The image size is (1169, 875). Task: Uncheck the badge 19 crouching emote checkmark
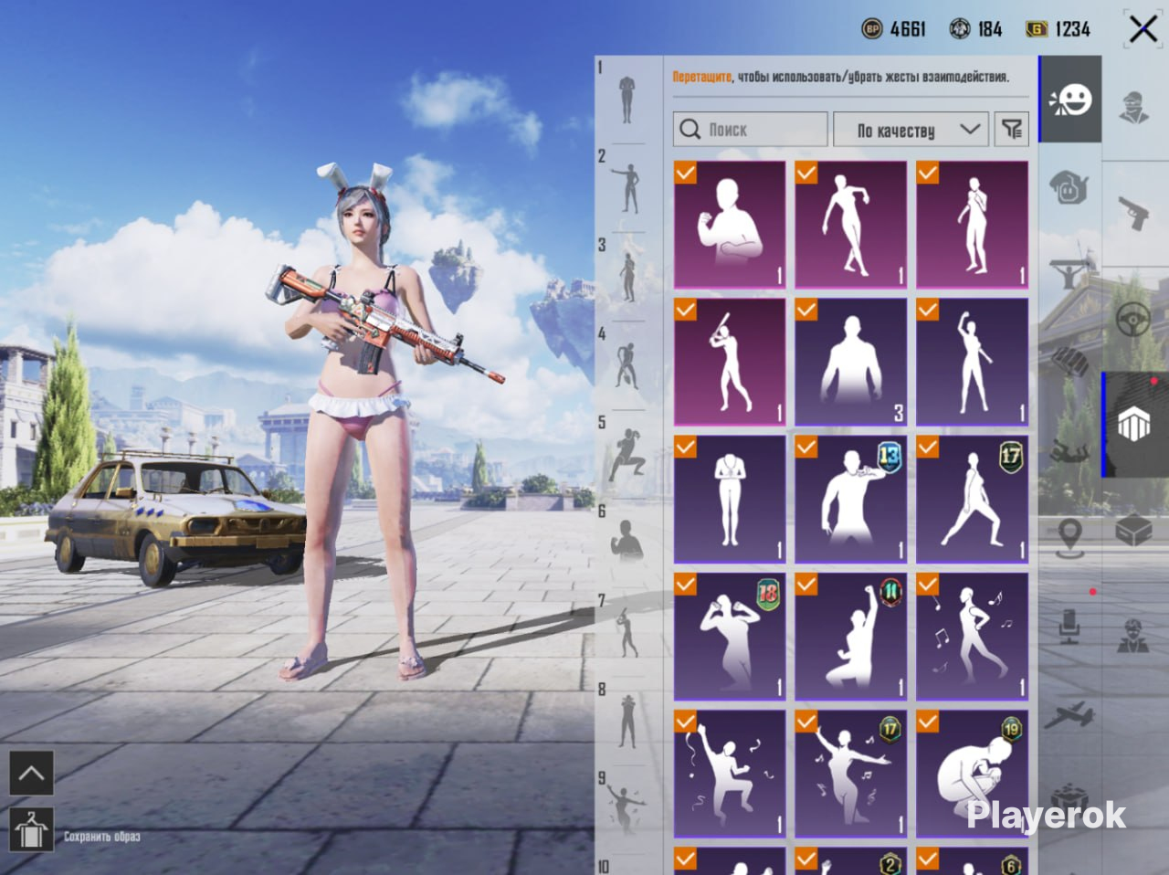point(928,721)
